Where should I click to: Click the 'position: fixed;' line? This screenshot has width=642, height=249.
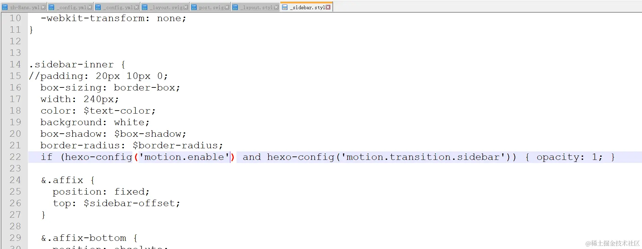[x=101, y=192]
